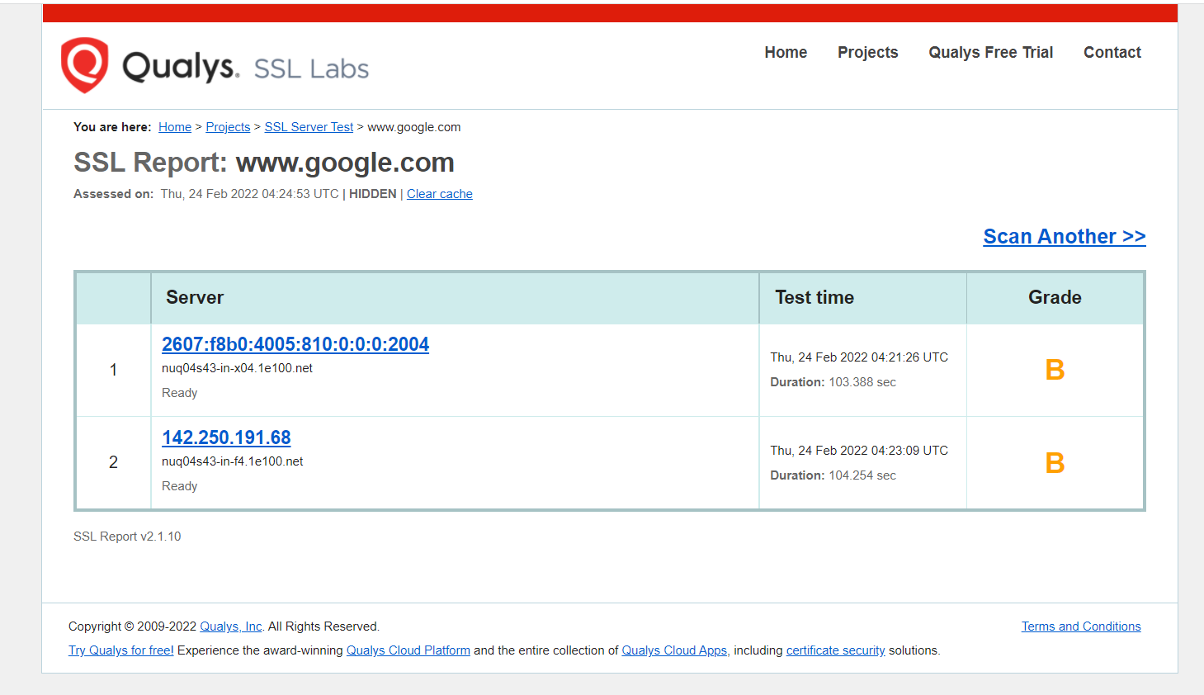Image resolution: width=1204 pixels, height=695 pixels.
Task: Open the Home menu item
Action: (785, 52)
